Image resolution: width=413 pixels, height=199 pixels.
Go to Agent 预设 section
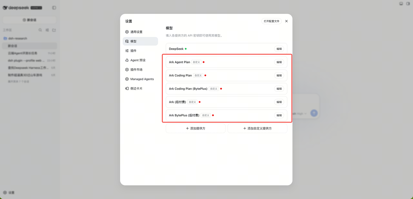(x=140, y=60)
